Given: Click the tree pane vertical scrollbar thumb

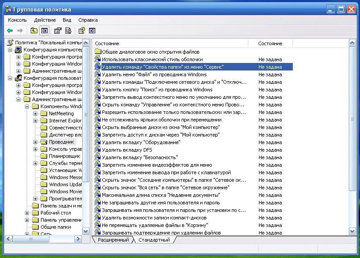Looking at the screenshot, I should pyautogui.click(x=85, y=114).
